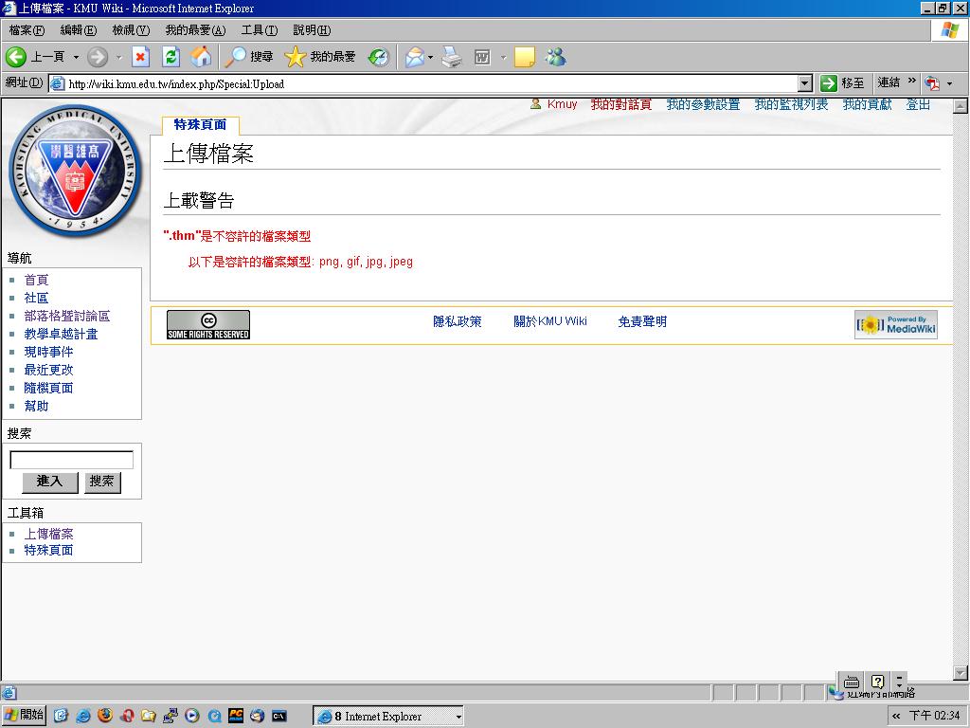This screenshot has height=728, width=970.
Task: Open the address bar URL dropdown
Action: pos(805,83)
